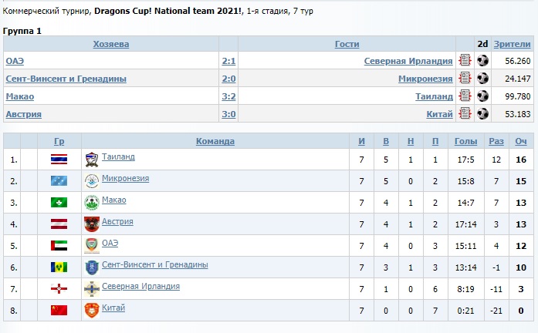Click 2D ball icon for Макао–Таиланд match
The height and width of the screenshot is (333, 538).
483,96
